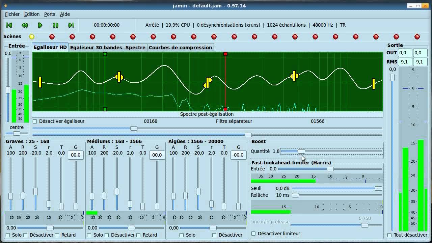
Task: Click the Médiums G 00,0 value field
Action: point(157,155)
